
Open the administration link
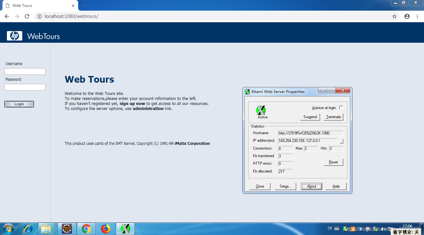tap(148, 109)
